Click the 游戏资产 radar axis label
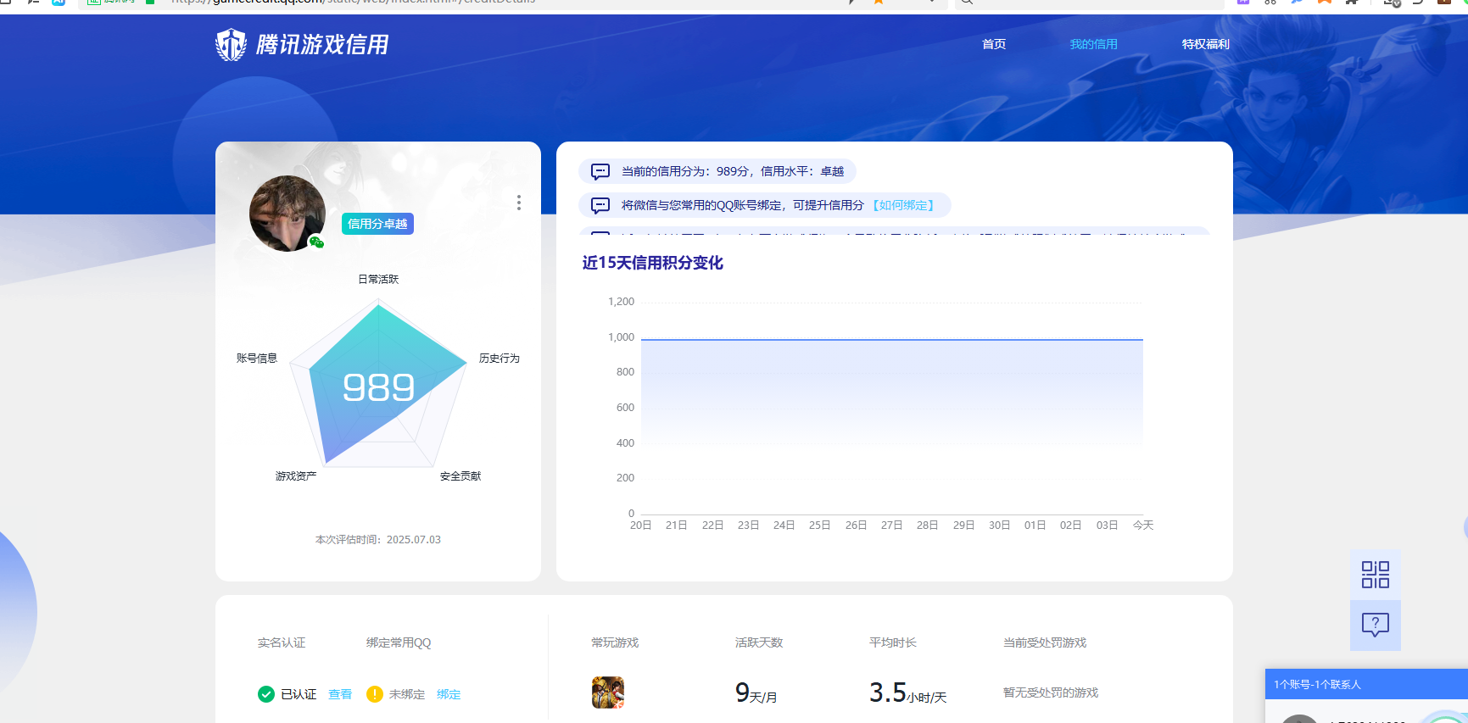 tap(296, 476)
